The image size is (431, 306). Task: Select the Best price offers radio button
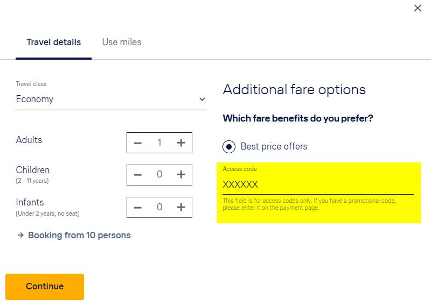tap(229, 146)
